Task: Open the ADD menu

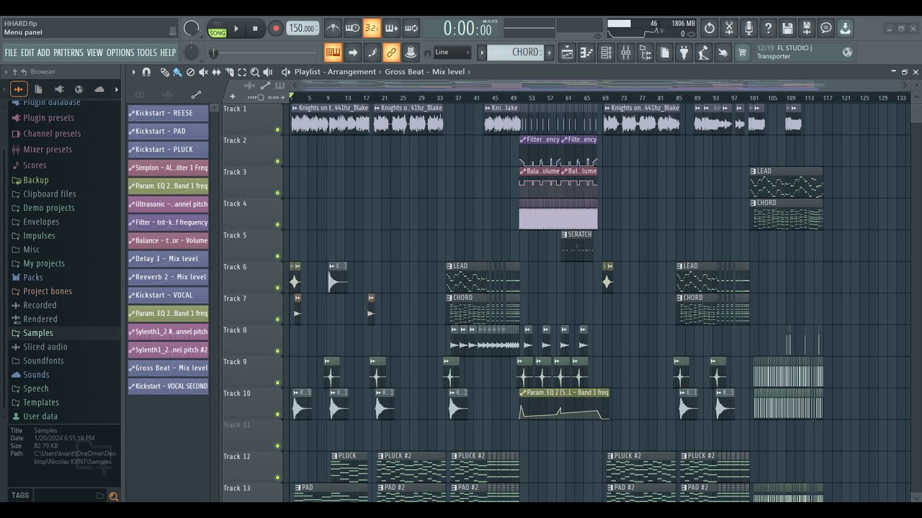Action: click(44, 53)
